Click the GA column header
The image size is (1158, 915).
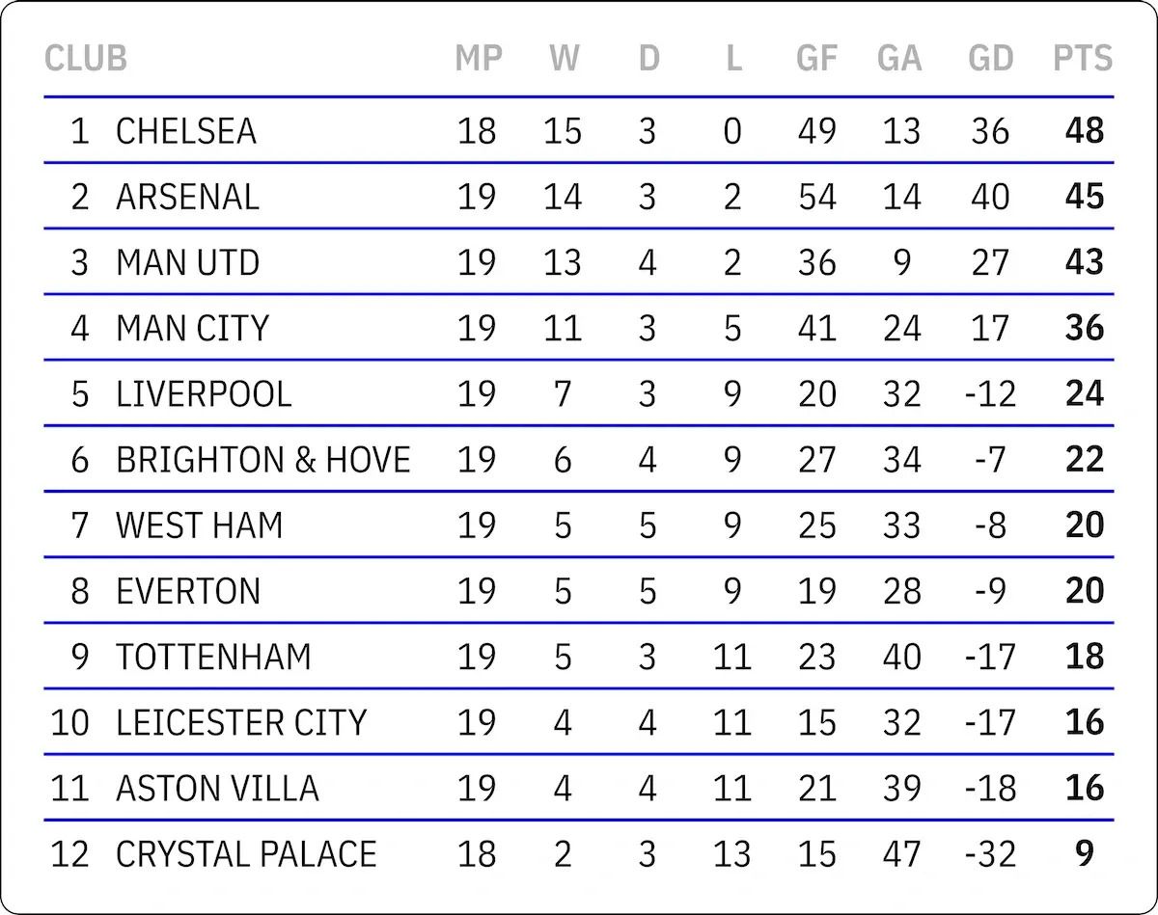(899, 59)
